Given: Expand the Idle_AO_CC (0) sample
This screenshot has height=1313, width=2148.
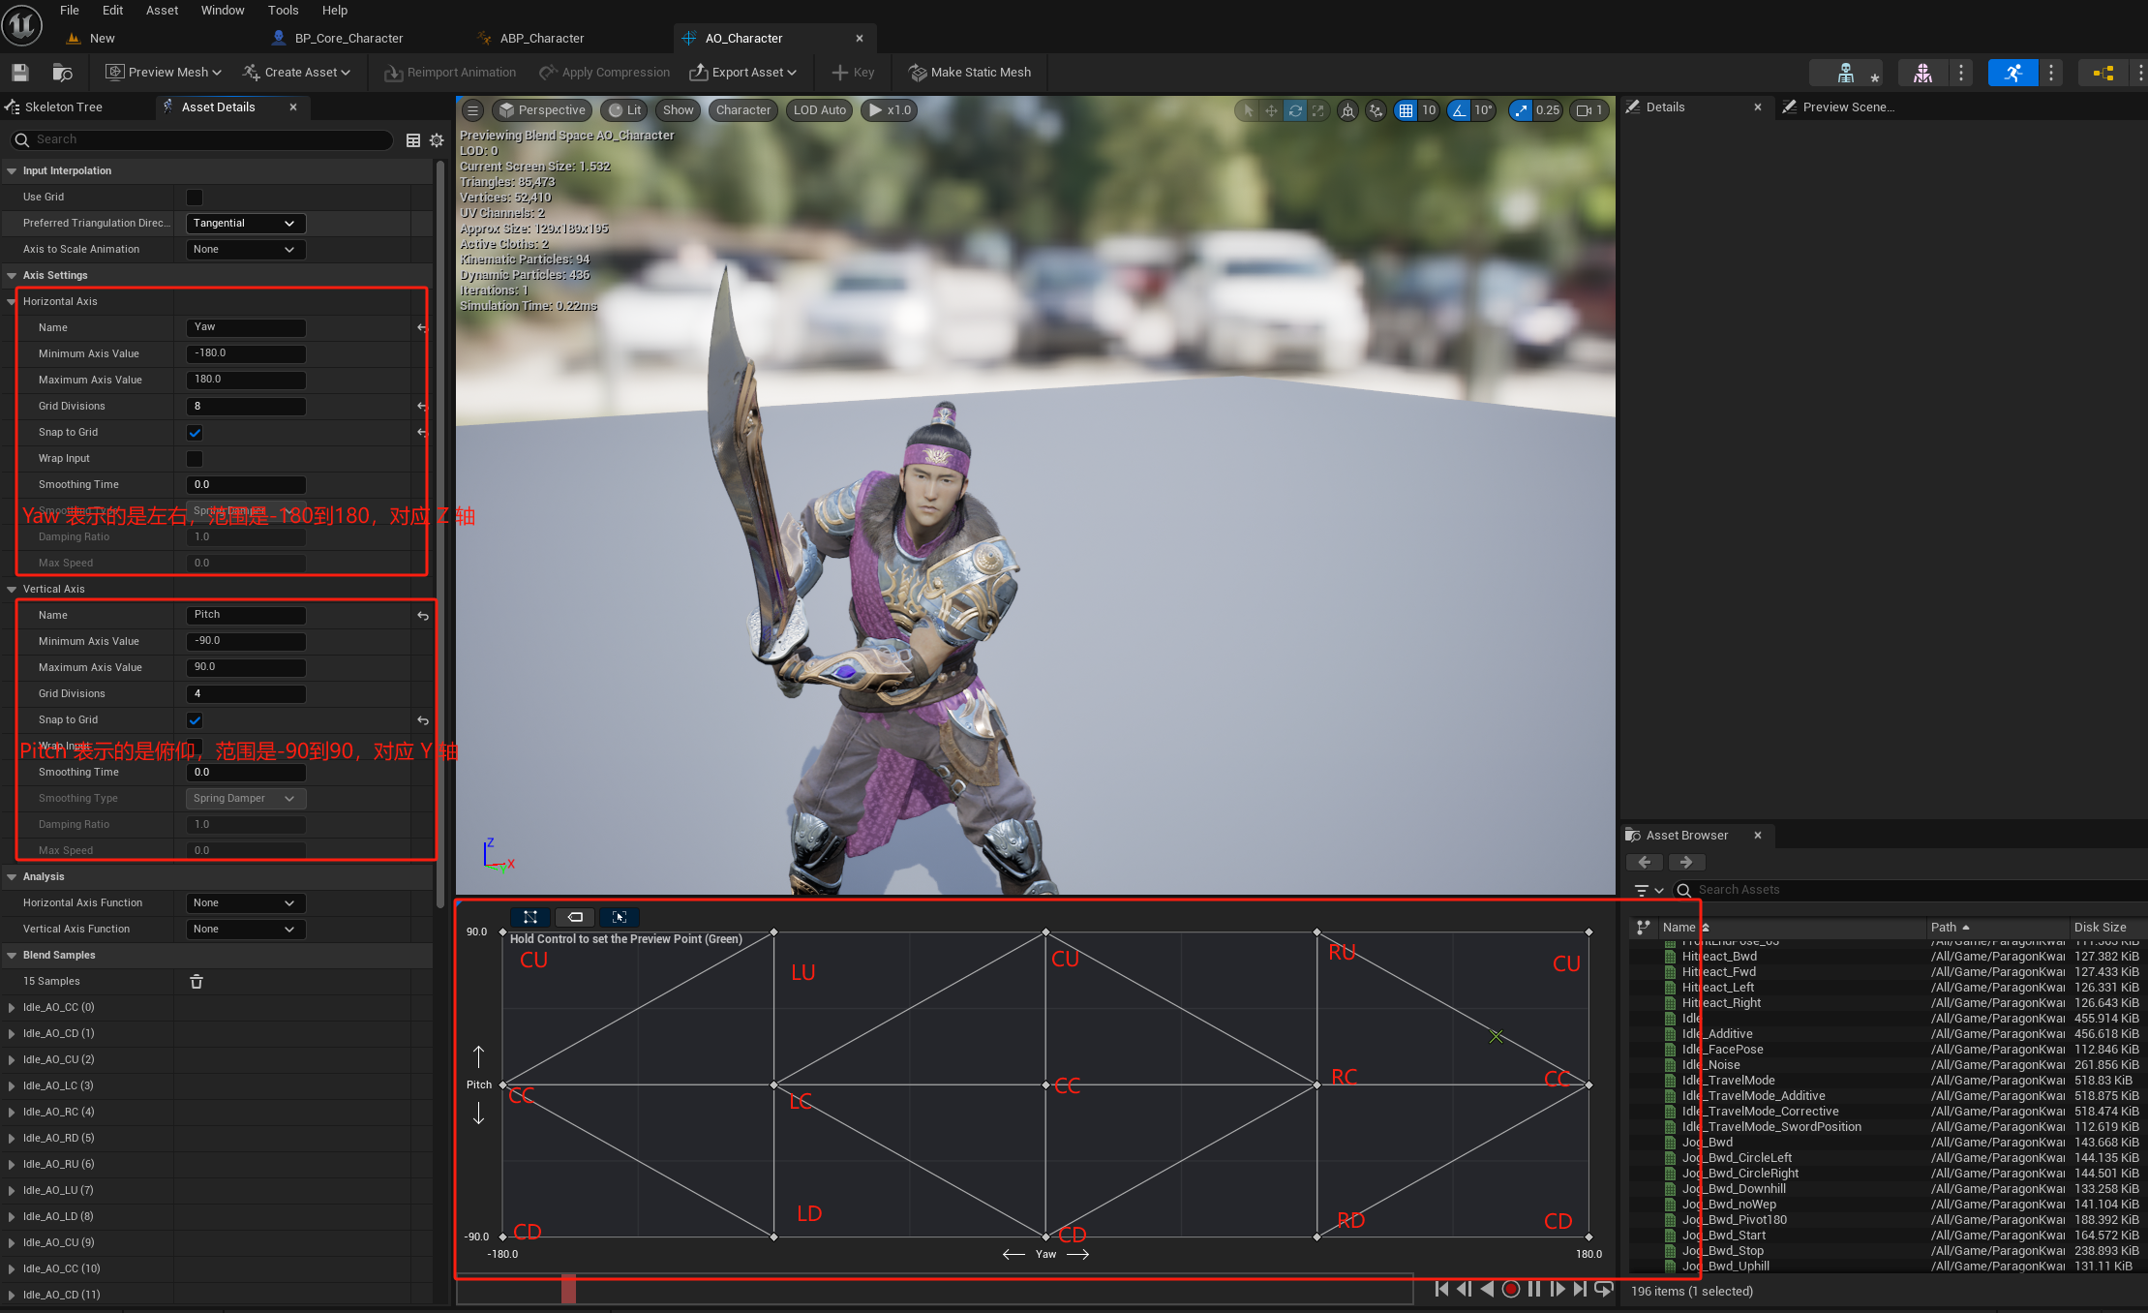Looking at the screenshot, I should point(12,1008).
